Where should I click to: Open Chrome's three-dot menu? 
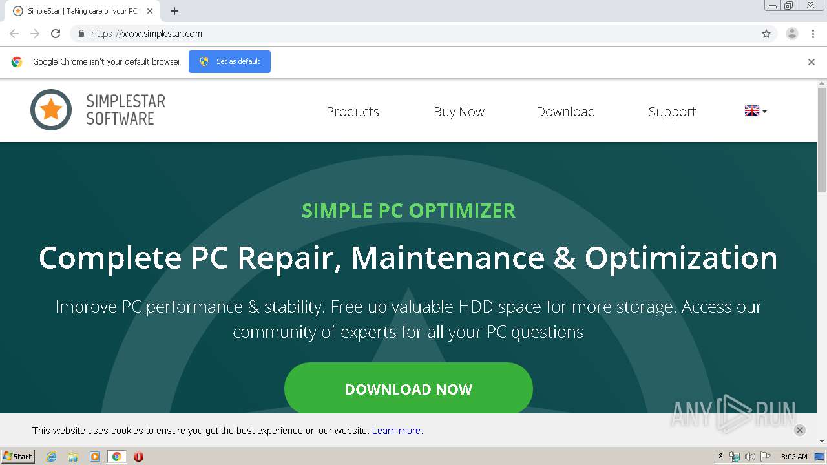click(x=813, y=34)
